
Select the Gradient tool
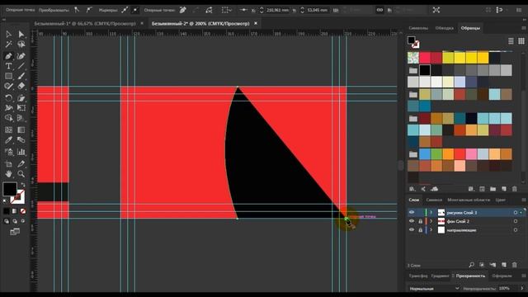pos(21,130)
